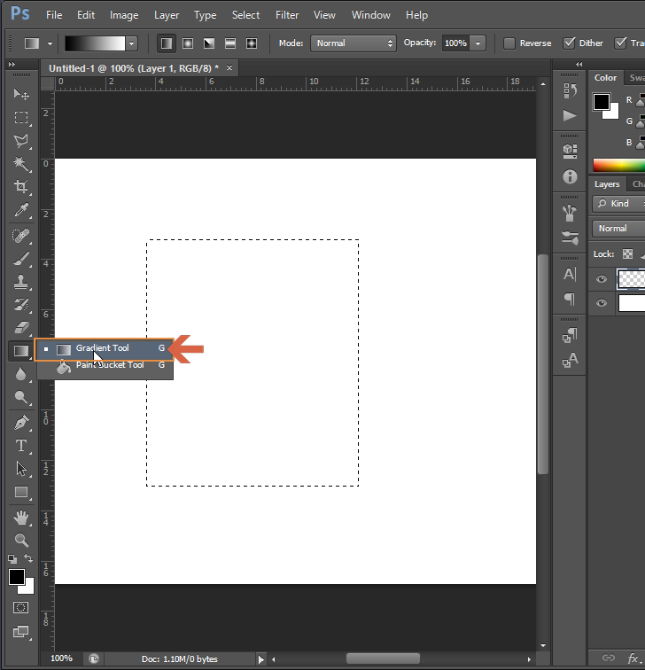
Task: Select the Rectangle shape tool
Action: pyautogui.click(x=21, y=492)
